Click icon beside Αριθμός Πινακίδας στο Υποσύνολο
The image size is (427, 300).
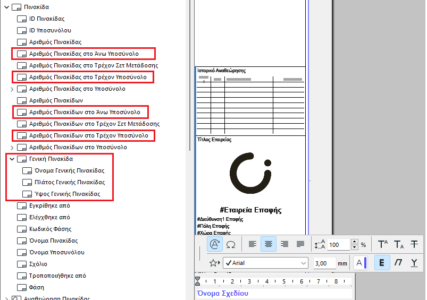pyautogui.click(x=22, y=89)
